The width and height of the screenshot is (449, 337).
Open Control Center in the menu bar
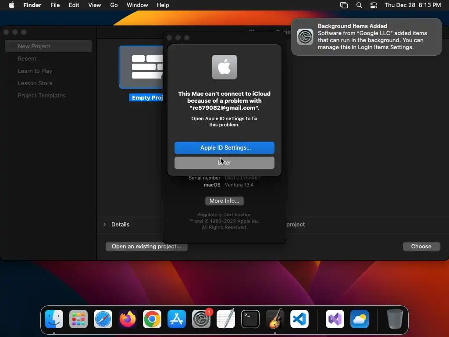pyautogui.click(x=374, y=5)
